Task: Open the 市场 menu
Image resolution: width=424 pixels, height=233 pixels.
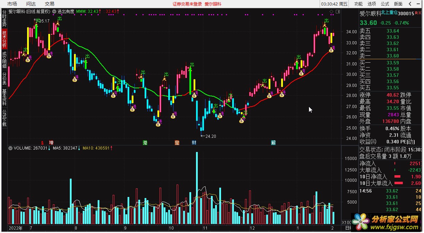Action: [x=12, y=4]
